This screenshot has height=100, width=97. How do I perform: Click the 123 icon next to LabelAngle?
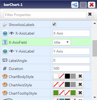click(5, 60)
